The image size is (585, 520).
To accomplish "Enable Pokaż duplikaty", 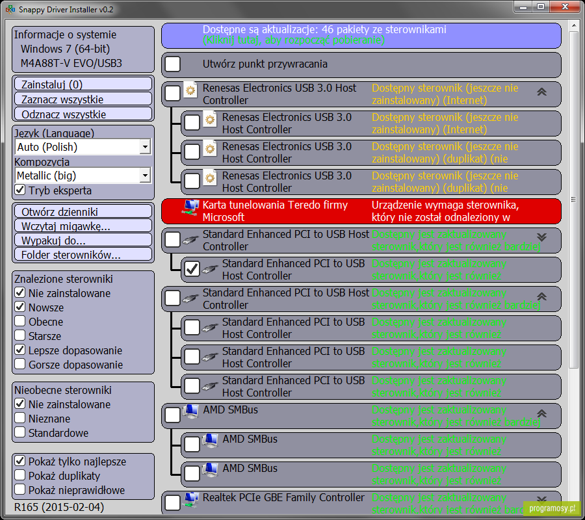I will [20, 475].
